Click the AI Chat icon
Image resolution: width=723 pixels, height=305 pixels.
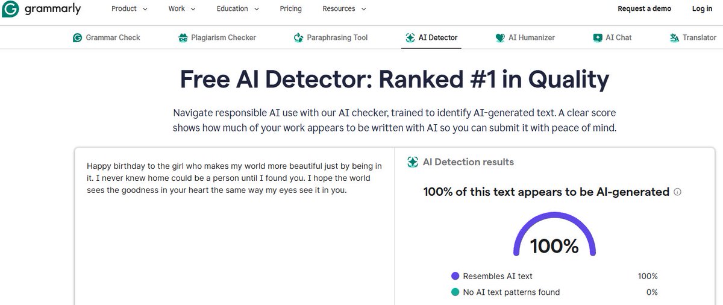point(598,37)
